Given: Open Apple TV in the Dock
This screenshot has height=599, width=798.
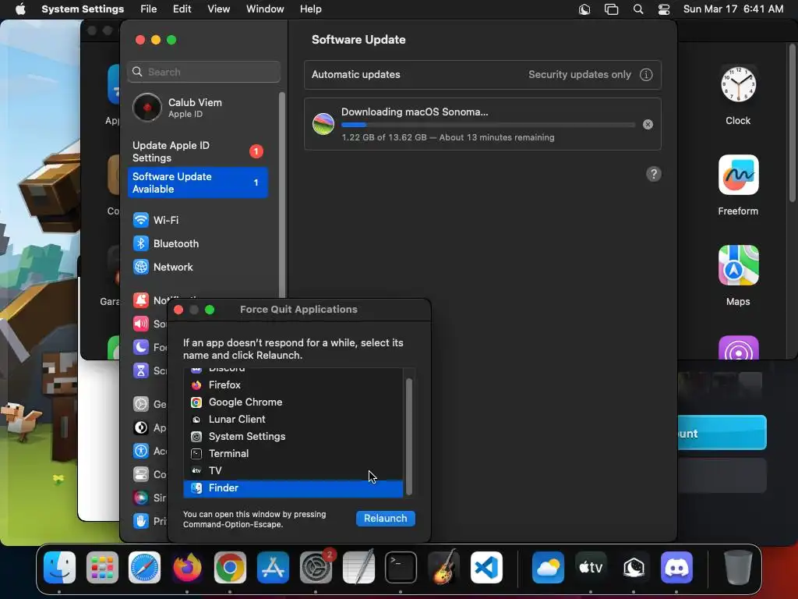Looking at the screenshot, I should coord(591,567).
